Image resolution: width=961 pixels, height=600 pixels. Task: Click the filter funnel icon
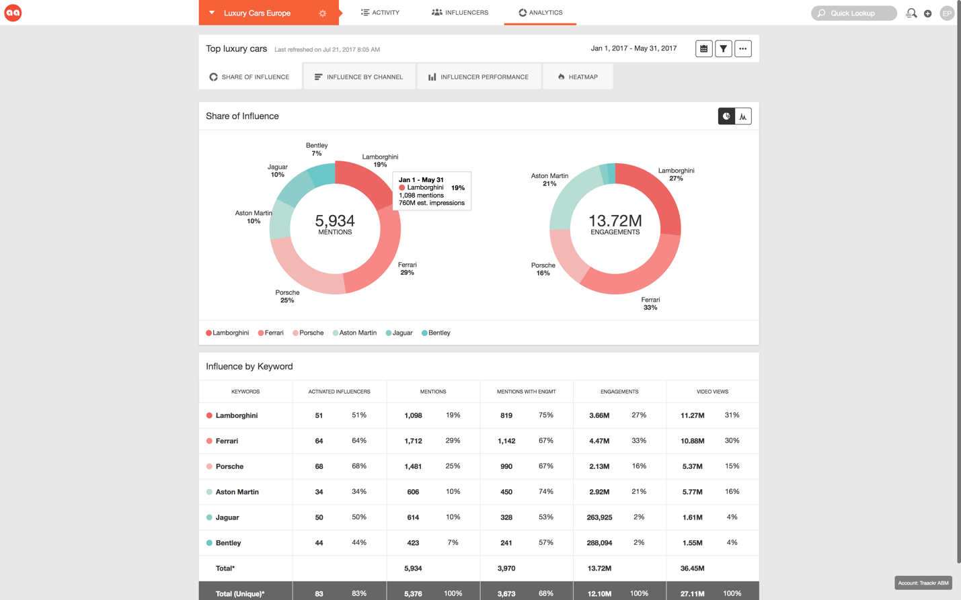click(x=723, y=48)
